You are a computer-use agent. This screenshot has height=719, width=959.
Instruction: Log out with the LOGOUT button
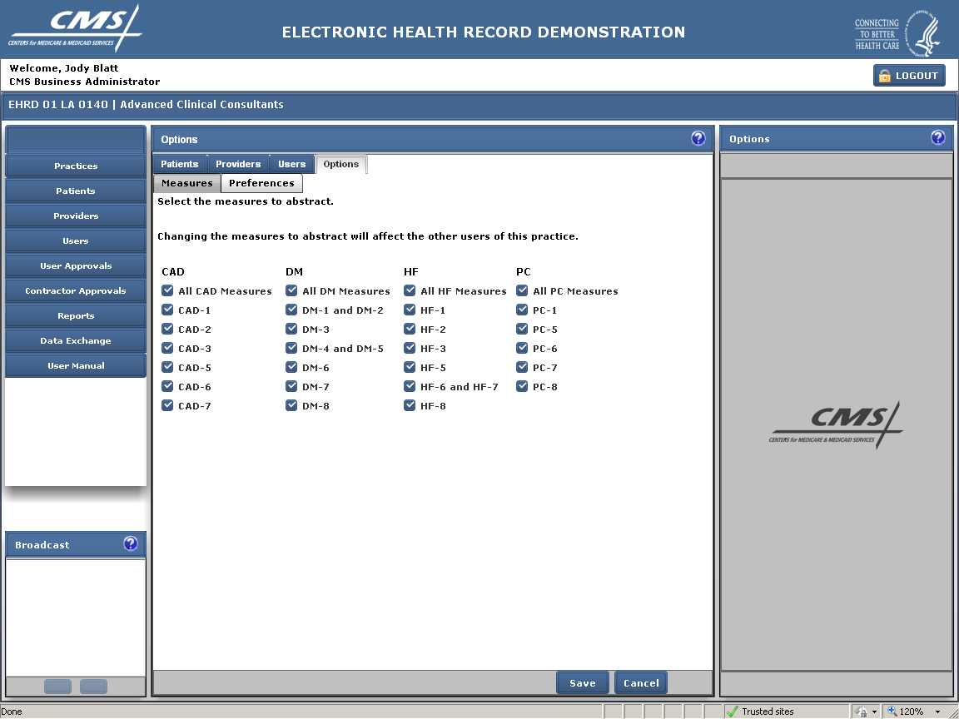click(x=909, y=76)
